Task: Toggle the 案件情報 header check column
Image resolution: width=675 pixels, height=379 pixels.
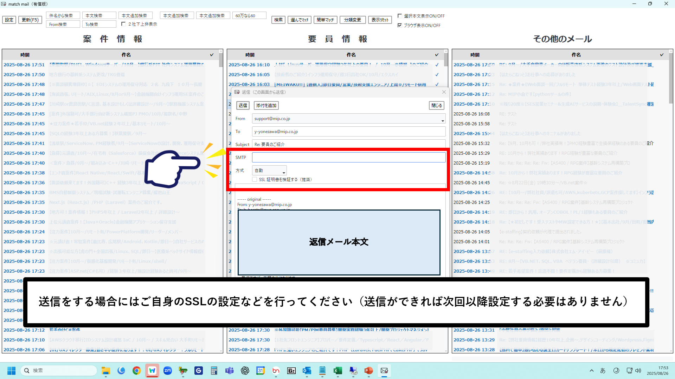Action: 212,55
